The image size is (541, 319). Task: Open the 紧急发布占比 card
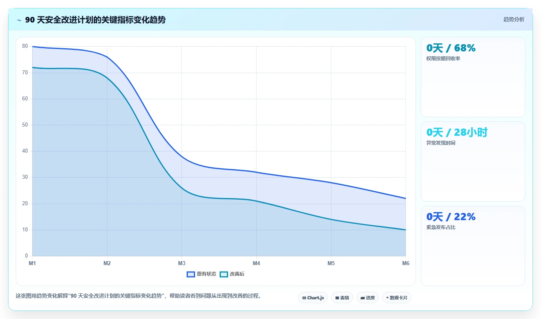(x=473, y=246)
